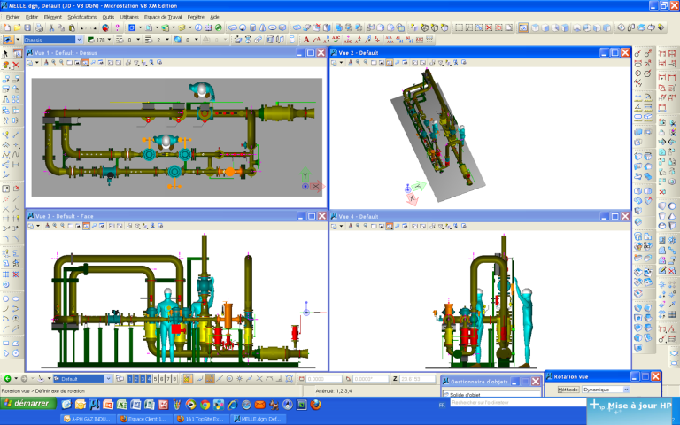Screen dimensions: 680x425
Task: Open the Spécifications menu
Action: (x=82, y=17)
